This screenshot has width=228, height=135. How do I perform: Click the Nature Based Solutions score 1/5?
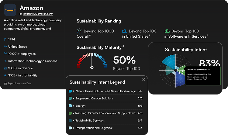pos(140,91)
